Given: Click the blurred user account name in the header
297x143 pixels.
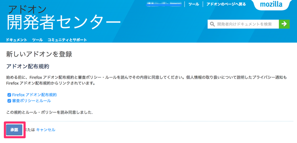Looking at the screenshot, I should pyautogui.click(x=164, y=4).
